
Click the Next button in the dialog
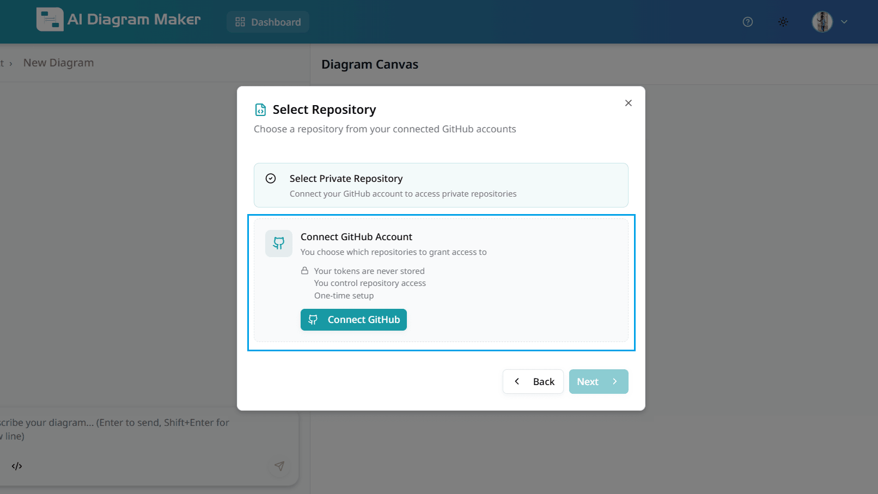point(598,381)
